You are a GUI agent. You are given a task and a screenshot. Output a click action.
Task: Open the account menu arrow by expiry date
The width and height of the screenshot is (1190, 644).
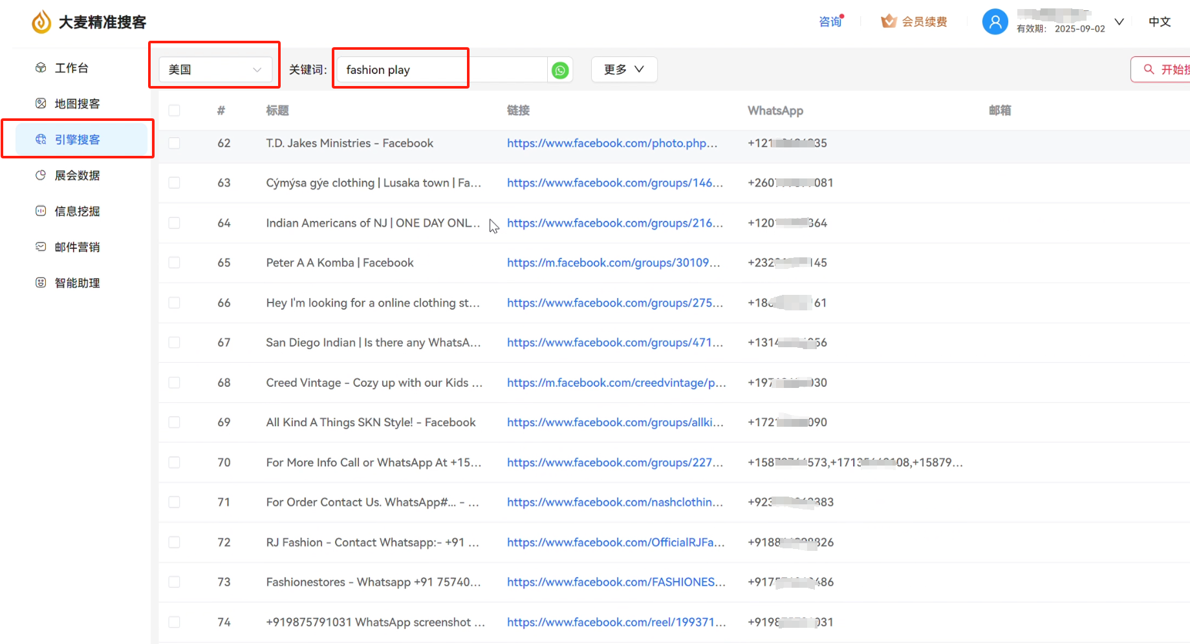pos(1119,22)
